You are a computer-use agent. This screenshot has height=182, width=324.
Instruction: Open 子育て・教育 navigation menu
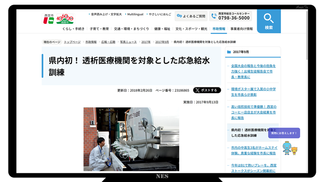(x=99, y=29)
